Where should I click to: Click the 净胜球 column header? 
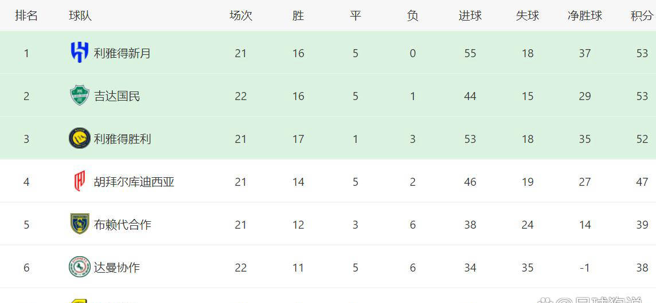pos(585,16)
